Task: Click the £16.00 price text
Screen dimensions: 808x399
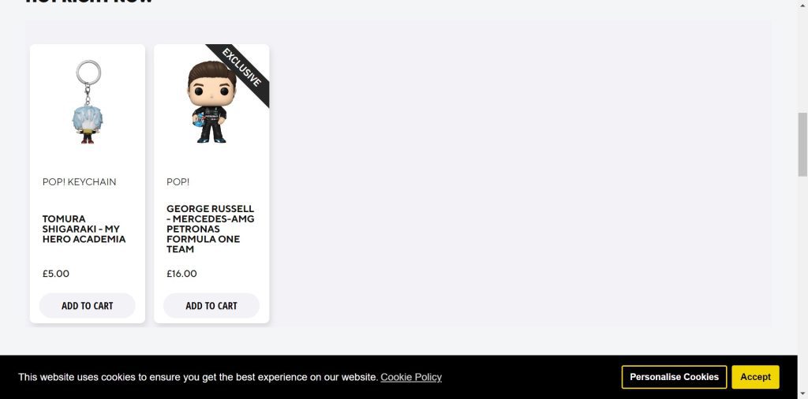Action: [181, 274]
